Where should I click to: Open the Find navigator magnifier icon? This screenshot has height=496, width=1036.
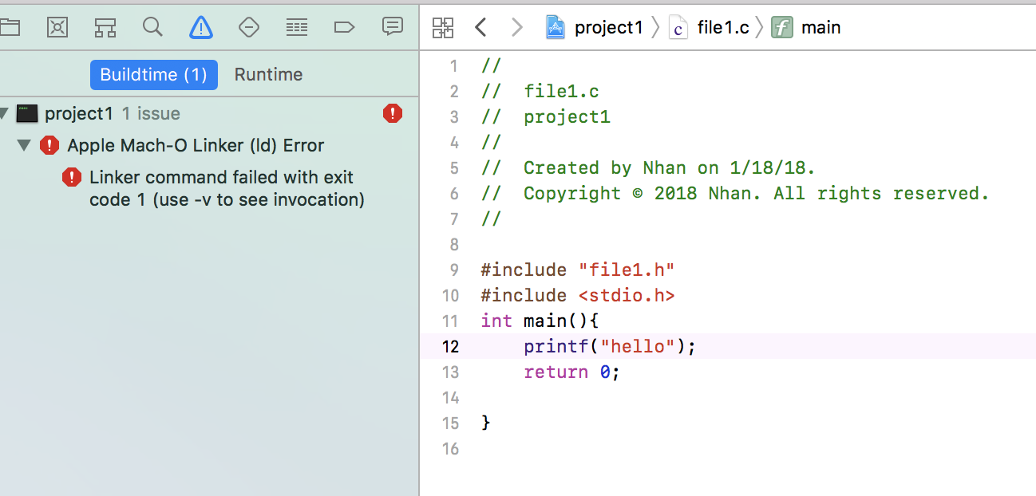coord(152,27)
